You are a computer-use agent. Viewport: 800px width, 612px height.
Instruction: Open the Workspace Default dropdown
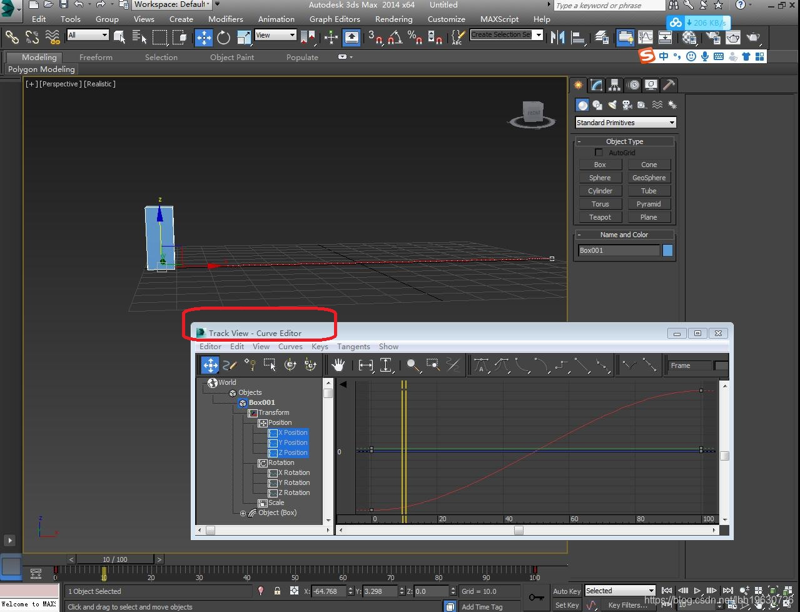172,4
